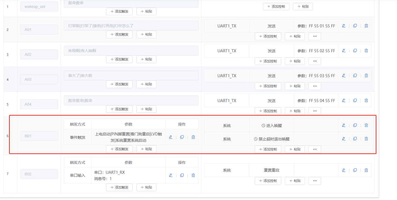This screenshot has height=200, width=397.
Task: Click the B01 name input field
Action: [x=39, y=136]
